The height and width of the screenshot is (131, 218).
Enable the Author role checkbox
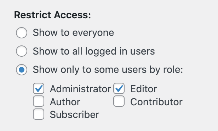click(x=39, y=101)
